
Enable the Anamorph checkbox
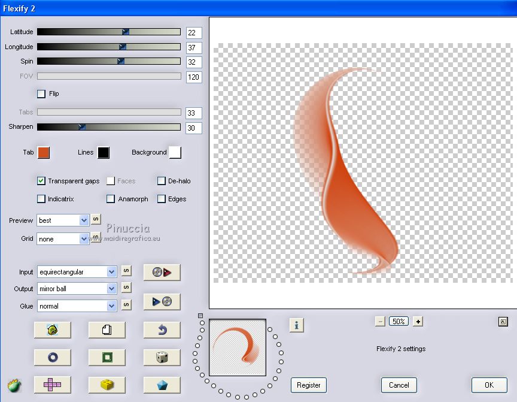(x=111, y=199)
